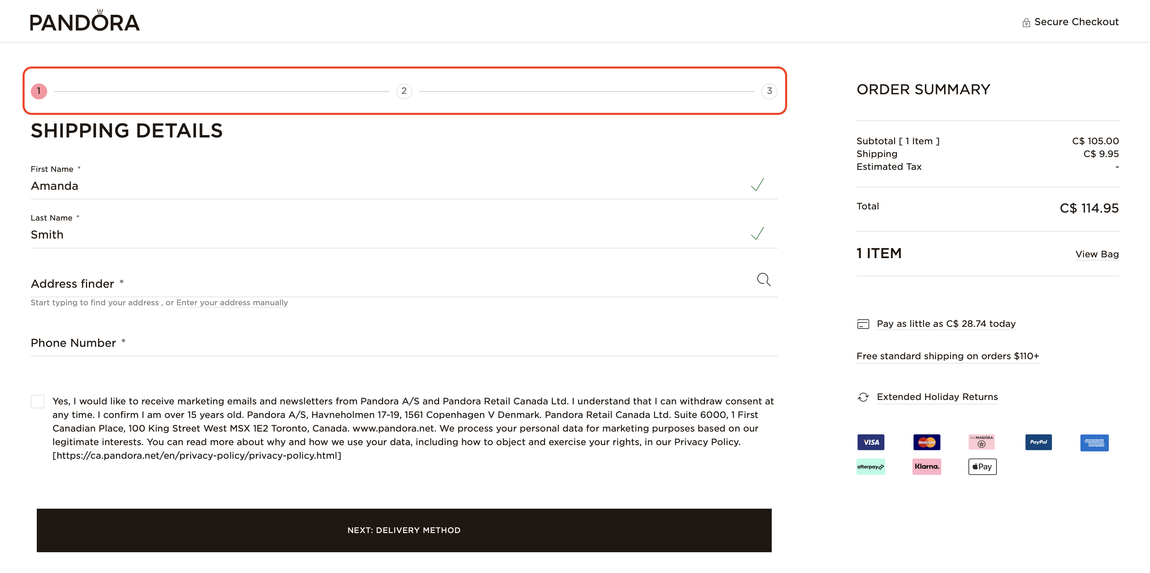Open View Bag
The width and height of the screenshot is (1150, 573).
click(1097, 254)
